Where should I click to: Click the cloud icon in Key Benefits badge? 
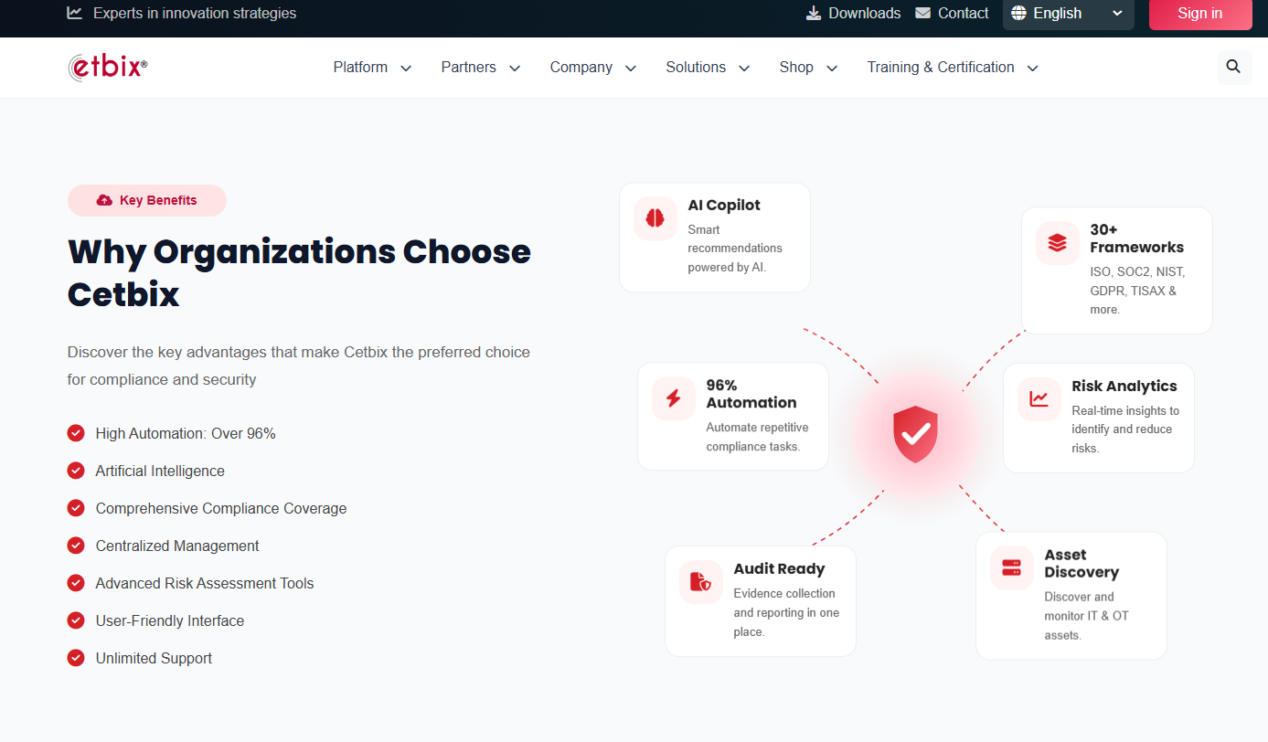click(x=104, y=200)
